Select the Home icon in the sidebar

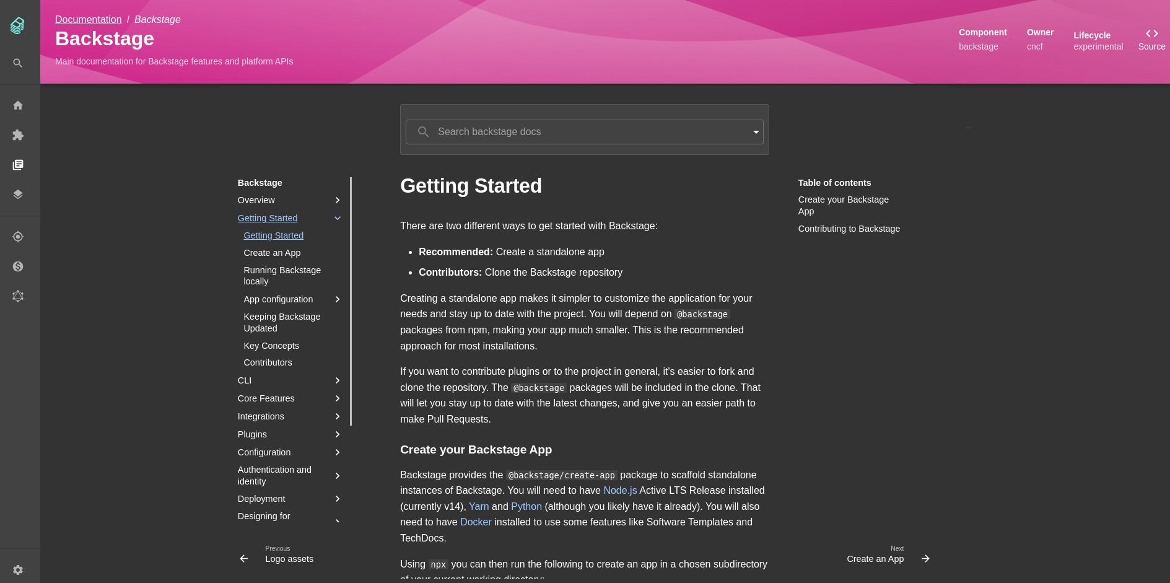click(x=17, y=105)
